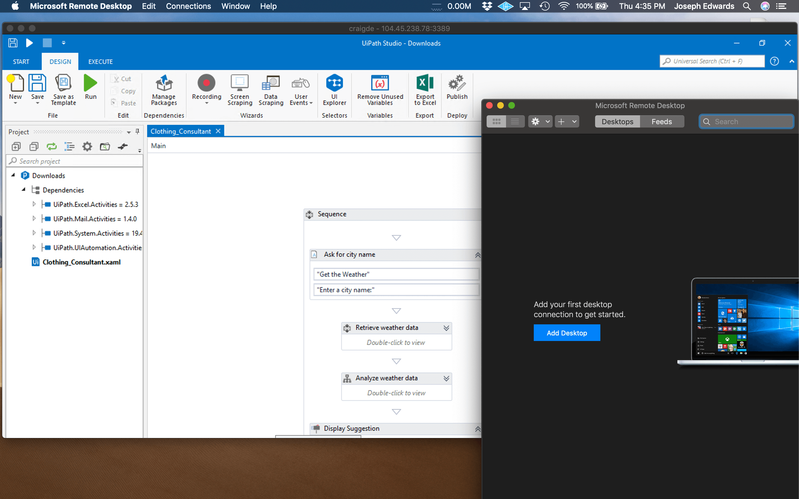Screen dimensions: 799x499
Task: Open quick access toolbar dropdown arrow
Action: coord(63,43)
